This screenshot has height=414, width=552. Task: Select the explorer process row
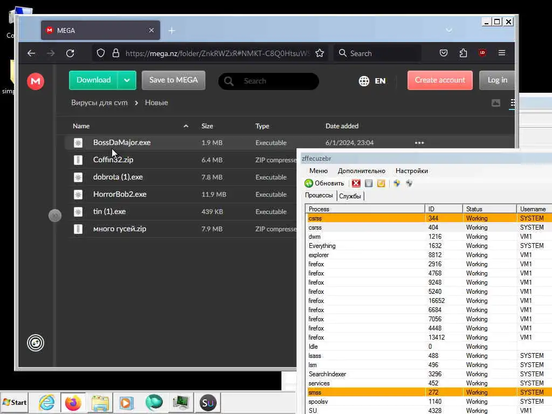429,255
